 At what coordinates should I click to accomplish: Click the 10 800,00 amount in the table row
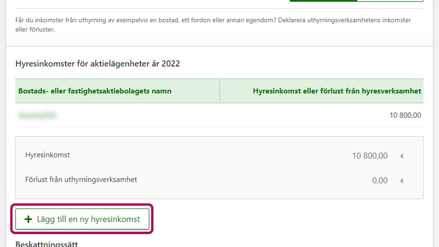point(405,115)
